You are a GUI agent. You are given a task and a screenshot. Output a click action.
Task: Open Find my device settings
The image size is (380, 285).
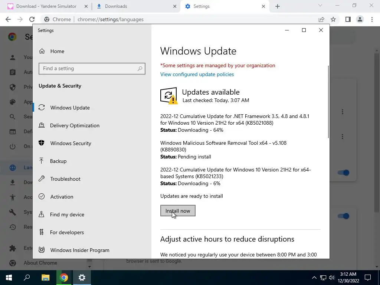click(x=67, y=214)
